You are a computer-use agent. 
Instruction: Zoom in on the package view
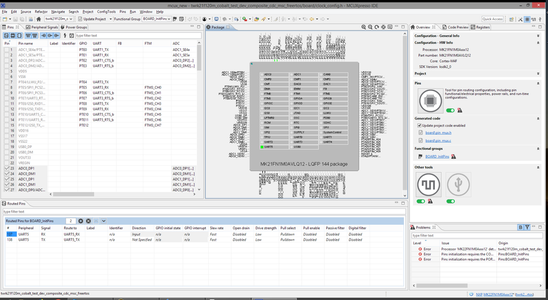tap(364, 27)
